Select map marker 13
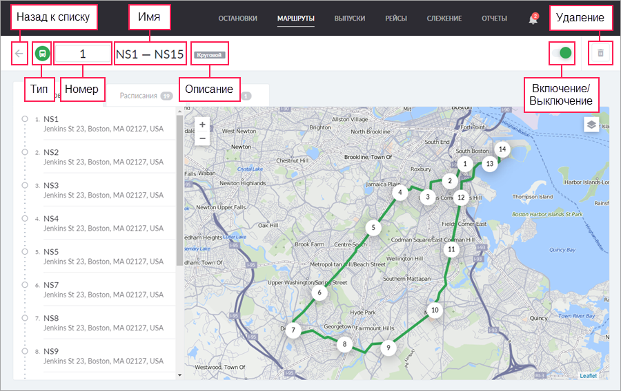621x391 pixels. tap(490, 164)
